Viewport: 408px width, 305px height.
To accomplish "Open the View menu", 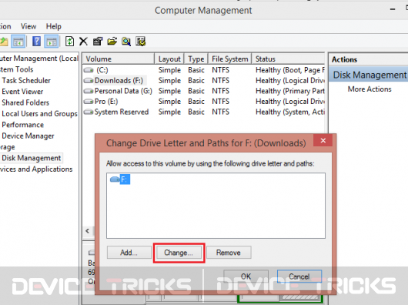I will pos(28,26).
